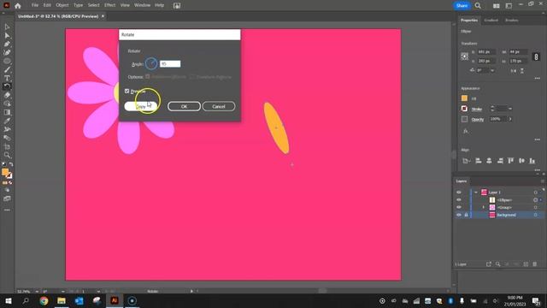
Task: Toggle Transform Objects checkbox in Rotate dialog
Action: (148, 76)
